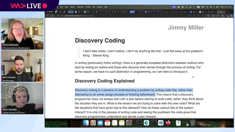This screenshot has width=235, height=132.
Task: Open the zip archive stack in the dock
Action: [178, 123]
